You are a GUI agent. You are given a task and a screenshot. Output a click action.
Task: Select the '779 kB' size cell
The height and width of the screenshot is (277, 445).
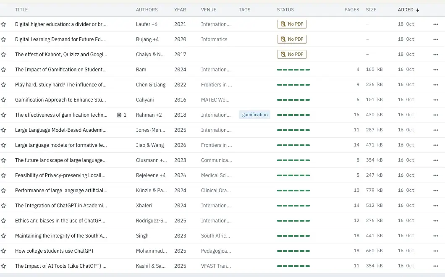(374, 190)
